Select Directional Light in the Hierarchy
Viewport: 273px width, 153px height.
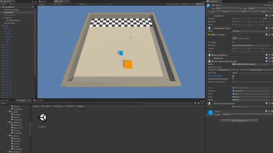click(11, 10)
